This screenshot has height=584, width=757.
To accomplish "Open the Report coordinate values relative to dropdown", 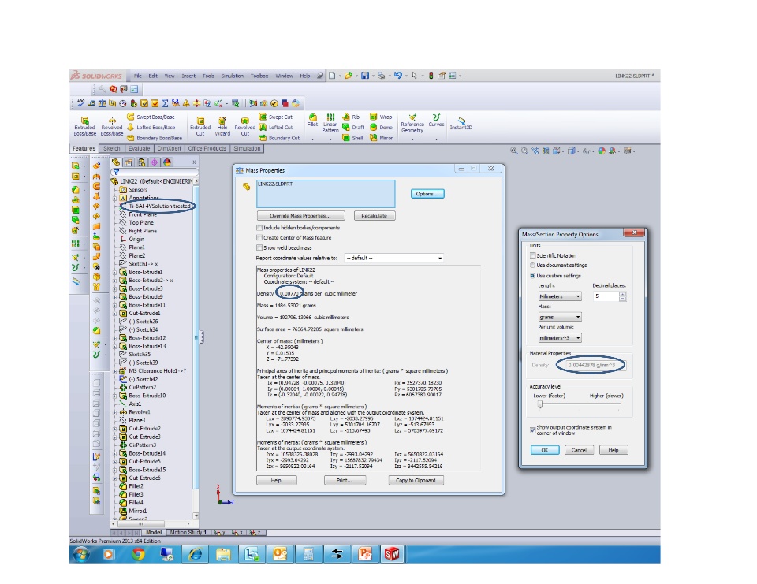I will click(393, 259).
